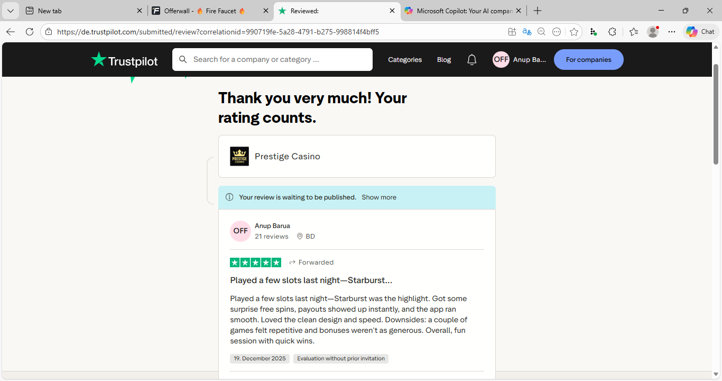Click the info icon in the waiting notice
The height and width of the screenshot is (381, 722).
pos(229,197)
